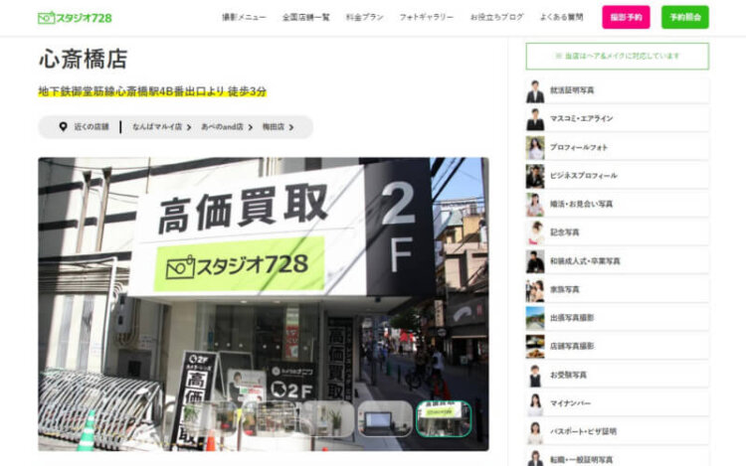Go to nearby なんばマルイ店 store

161,127
